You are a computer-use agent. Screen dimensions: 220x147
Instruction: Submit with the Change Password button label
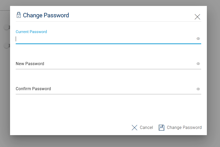(x=184, y=127)
